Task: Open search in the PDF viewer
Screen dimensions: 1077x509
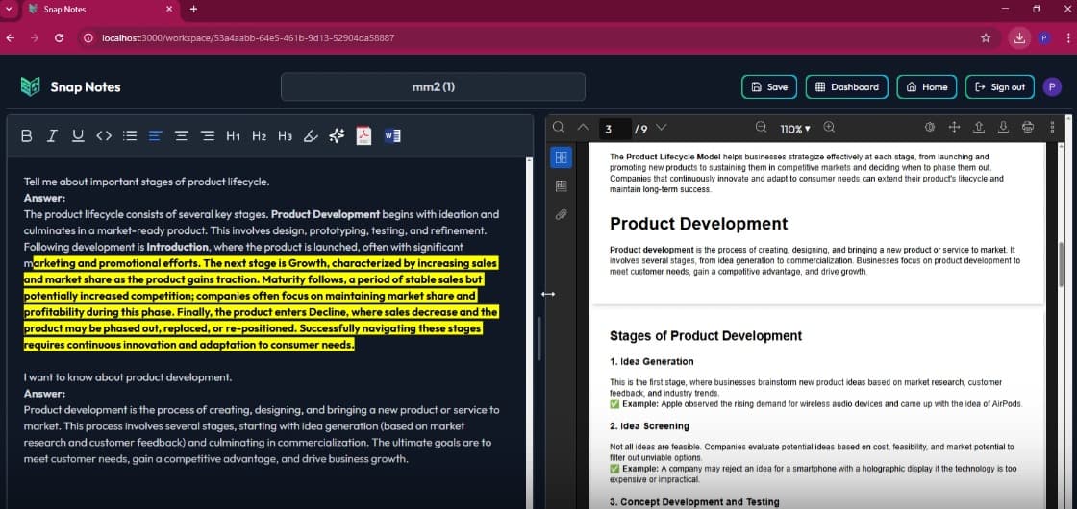Action: pyautogui.click(x=559, y=128)
